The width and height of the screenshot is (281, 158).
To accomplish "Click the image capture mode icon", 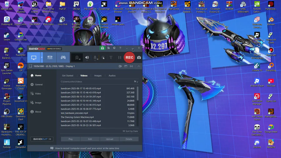I will click(x=126, y=66).
